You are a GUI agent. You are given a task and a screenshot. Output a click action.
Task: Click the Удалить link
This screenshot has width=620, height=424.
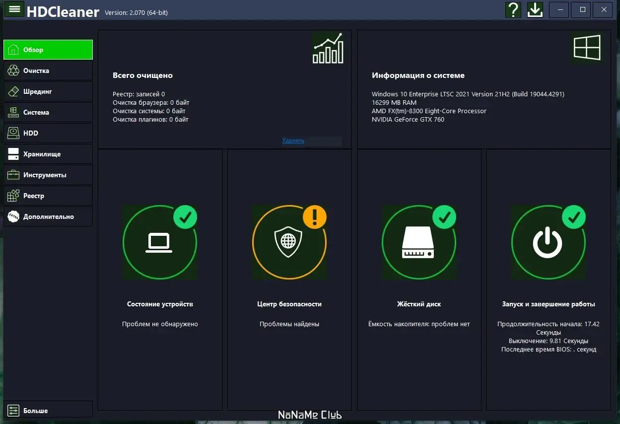[x=293, y=141]
